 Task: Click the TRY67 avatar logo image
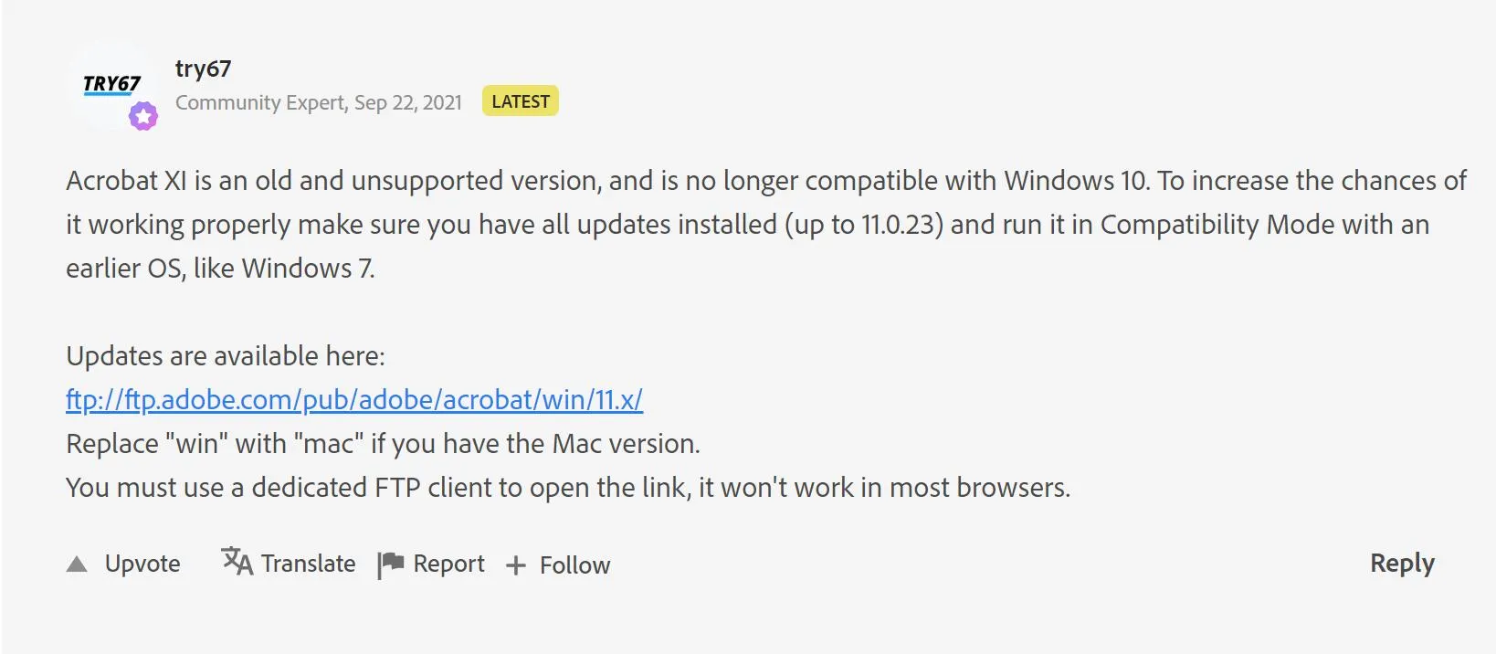[x=111, y=85]
